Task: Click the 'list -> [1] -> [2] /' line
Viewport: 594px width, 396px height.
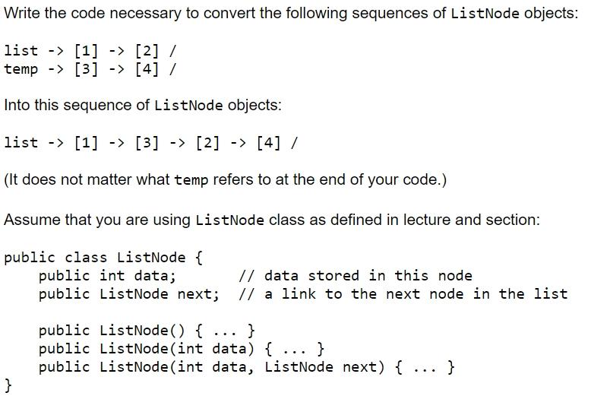Action: (90, 50)
